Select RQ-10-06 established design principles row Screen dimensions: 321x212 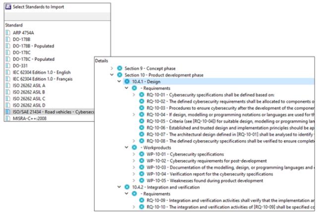coord(230,128)
